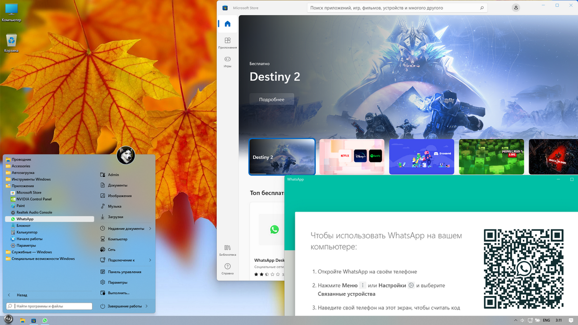This screenshot has width=578, height=325.
Task: Expand the Недавние документы submenu arrow
Action: (150, 229)
